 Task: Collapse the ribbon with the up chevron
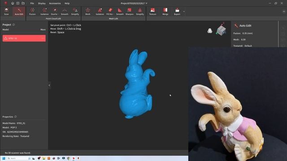[284, 12]
